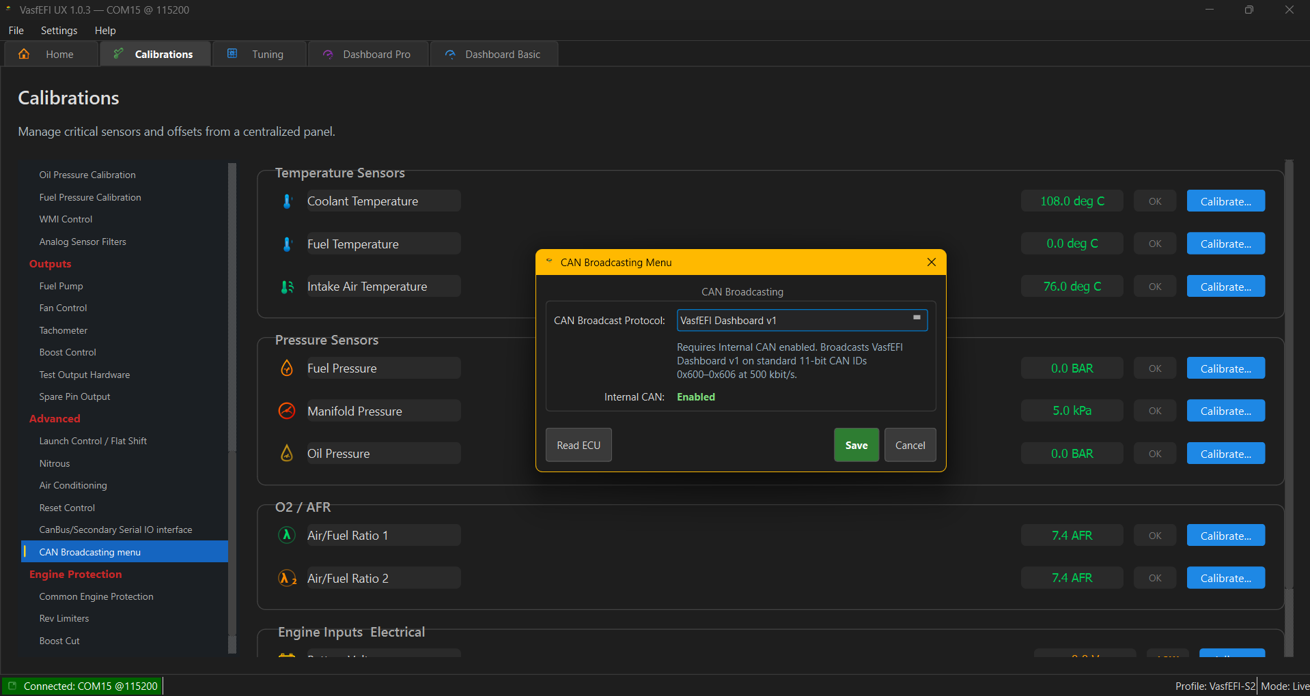Select Common Engine Protection in sidebar
Viewport: 1310px width, 696px height.
tap(125, 596)
